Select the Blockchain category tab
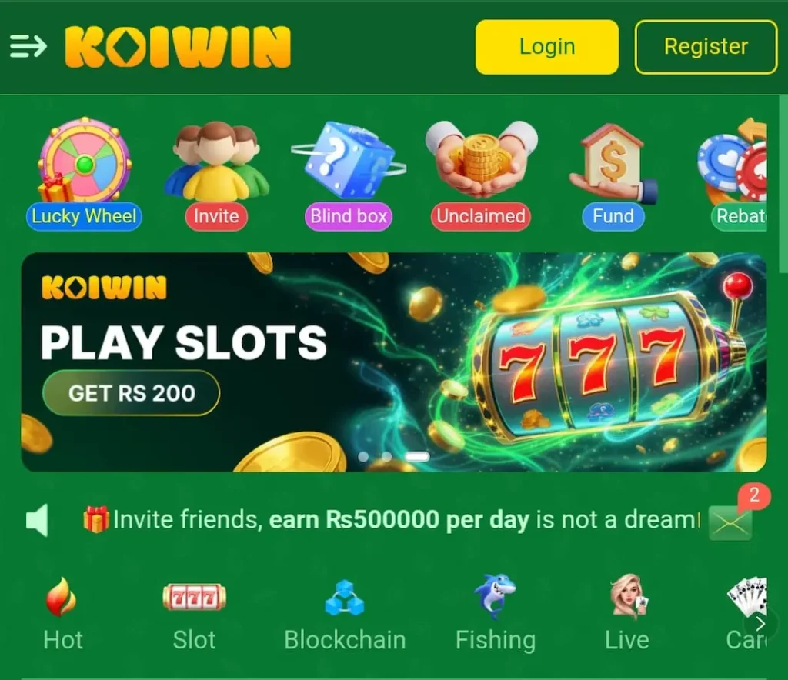The height and width of the screenshot is (680, 788). coord(345,615)
